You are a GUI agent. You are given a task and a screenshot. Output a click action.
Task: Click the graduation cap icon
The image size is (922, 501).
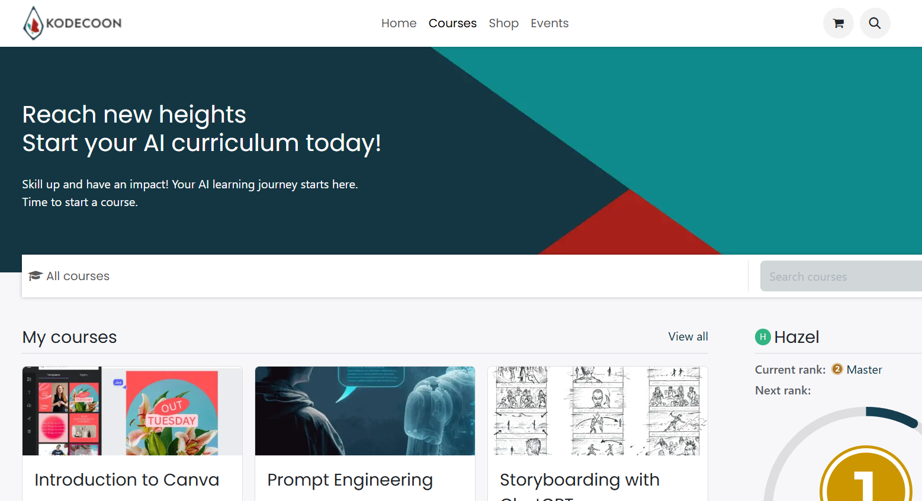click(36, 276)
